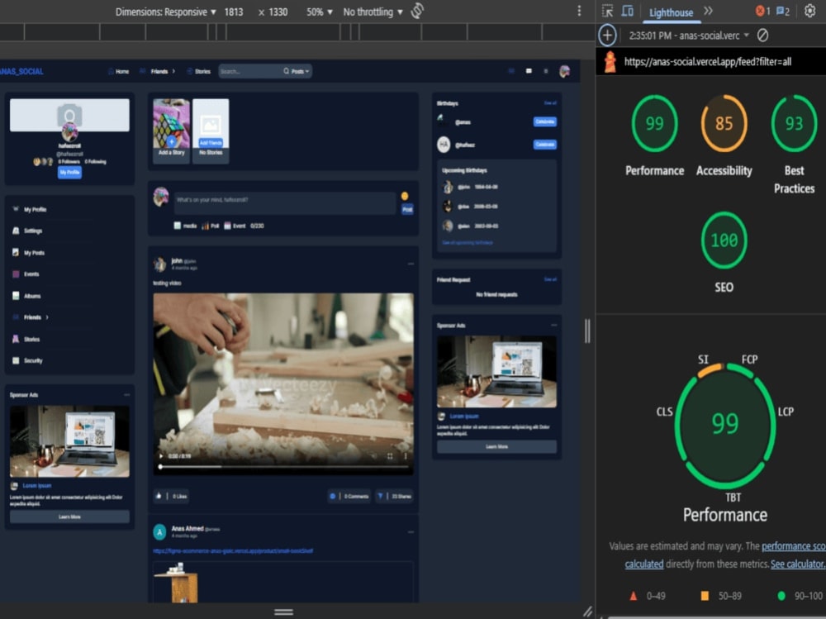The width and height of the screenshot is (826, 619).
Task: Click the 85 Accessibility score gauge
Action: (x=724, y=123)
